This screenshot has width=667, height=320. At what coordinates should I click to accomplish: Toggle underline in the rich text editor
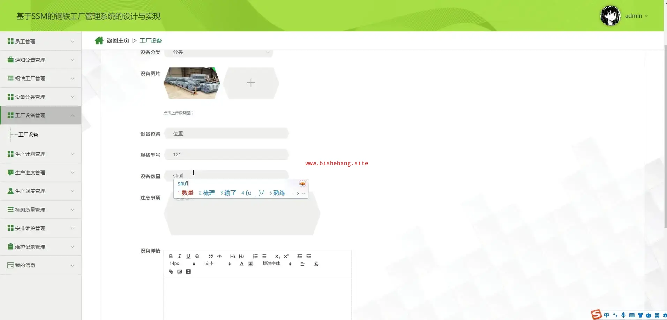[188, 256]
